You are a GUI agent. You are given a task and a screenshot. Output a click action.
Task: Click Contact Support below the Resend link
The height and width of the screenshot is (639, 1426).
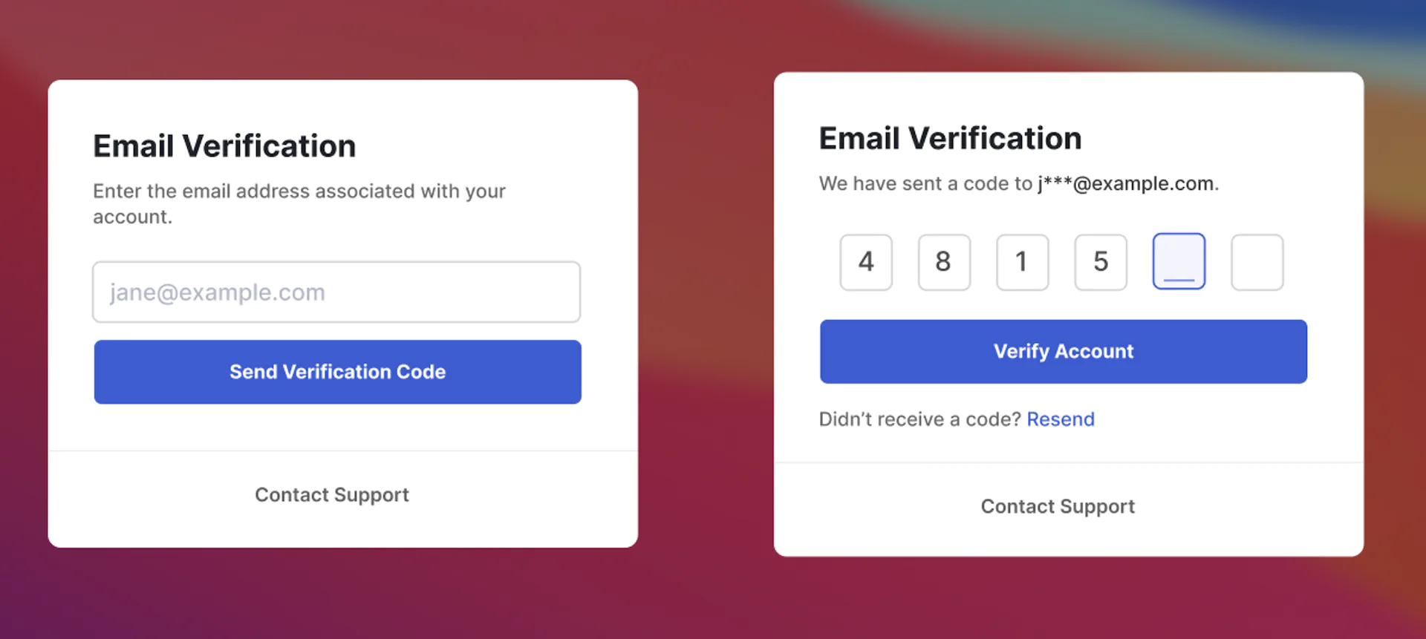[x=1058, y=507]
